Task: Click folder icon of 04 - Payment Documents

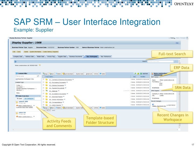Action: (47, 88)
